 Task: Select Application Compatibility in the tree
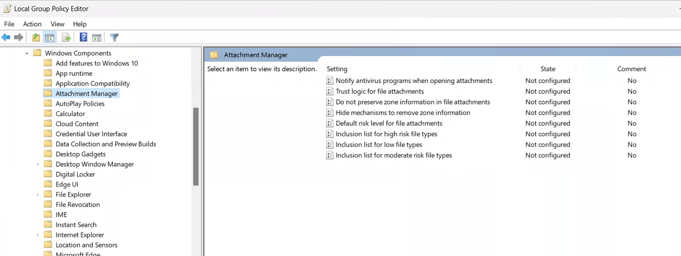click(93, 83)
